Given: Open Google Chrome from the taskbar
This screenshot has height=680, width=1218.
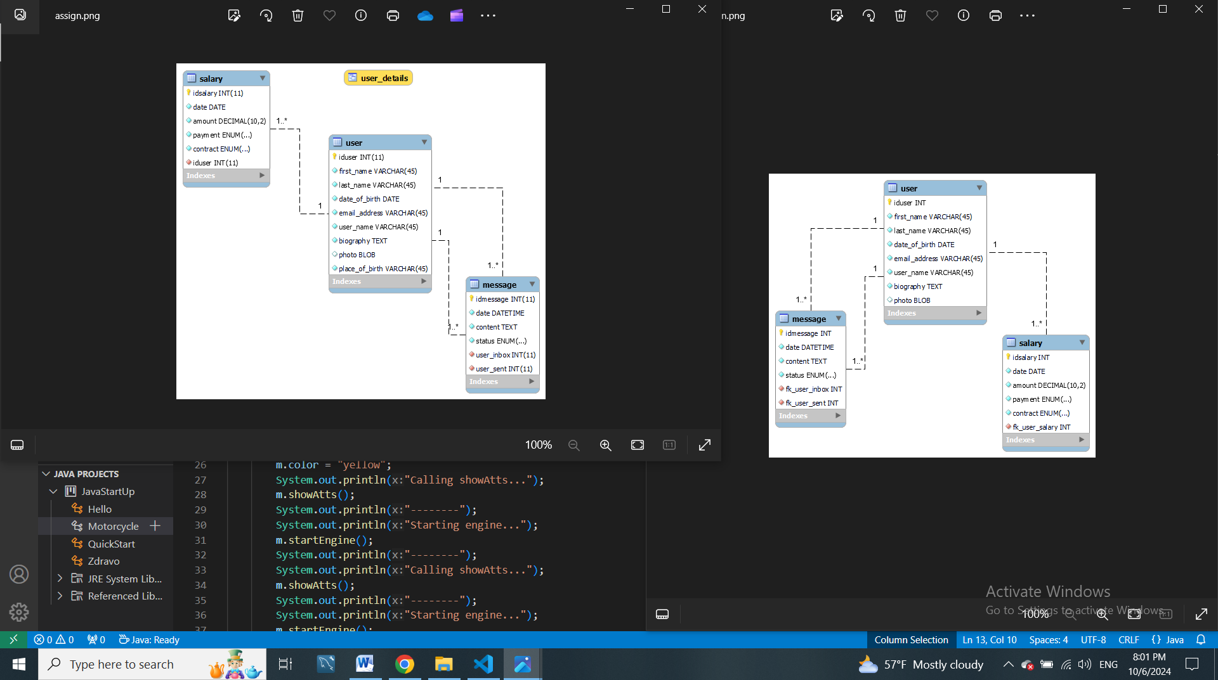Looking at the screenshot, I should (404, 664).
